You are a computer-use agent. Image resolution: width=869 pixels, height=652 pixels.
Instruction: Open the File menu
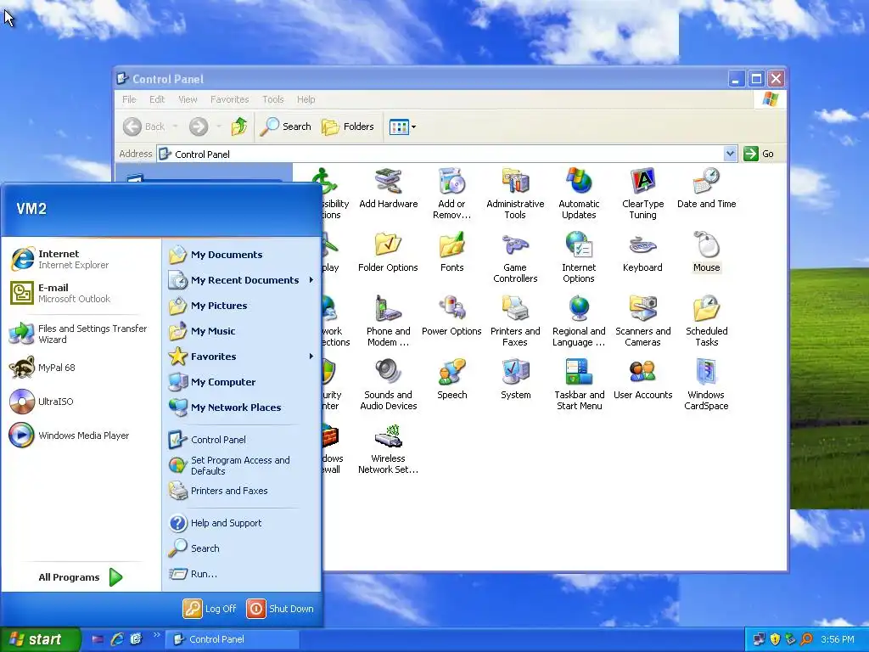point(129,99)
